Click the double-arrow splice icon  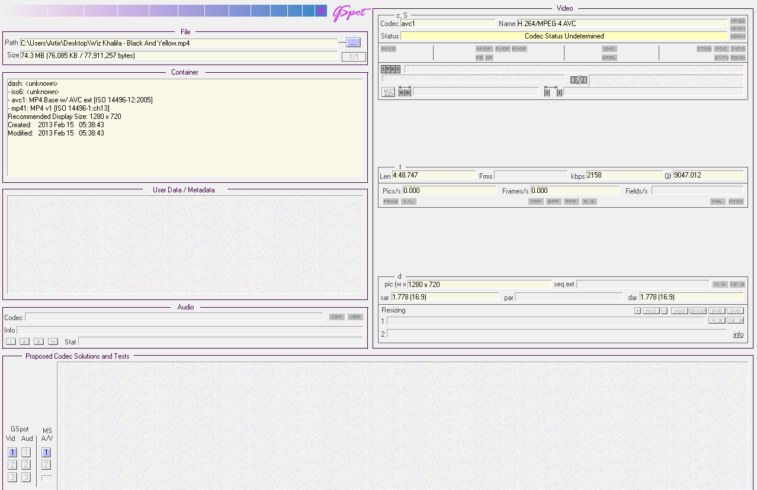(579, 80)
